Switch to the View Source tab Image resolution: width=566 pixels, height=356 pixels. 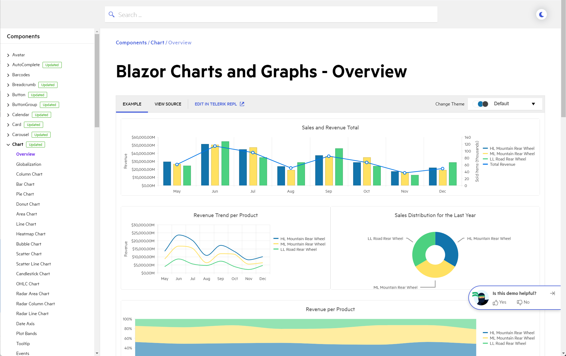point(168,104)
